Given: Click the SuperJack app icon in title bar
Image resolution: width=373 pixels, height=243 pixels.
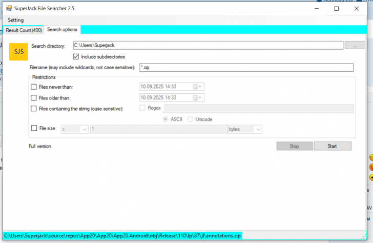Looking at the screenshot, I should point(9,8).
